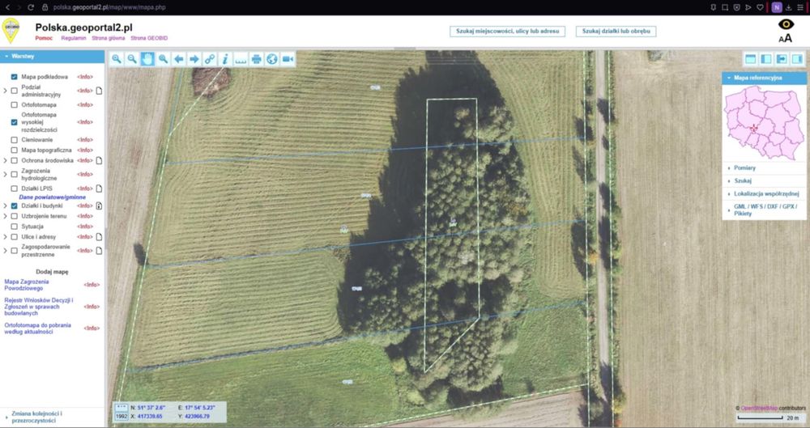The width and height of the screenshot is (810, 428).
Task: Click Szukaj miejscowości, ulicy lub adresu field
Action: coord(507,32)
